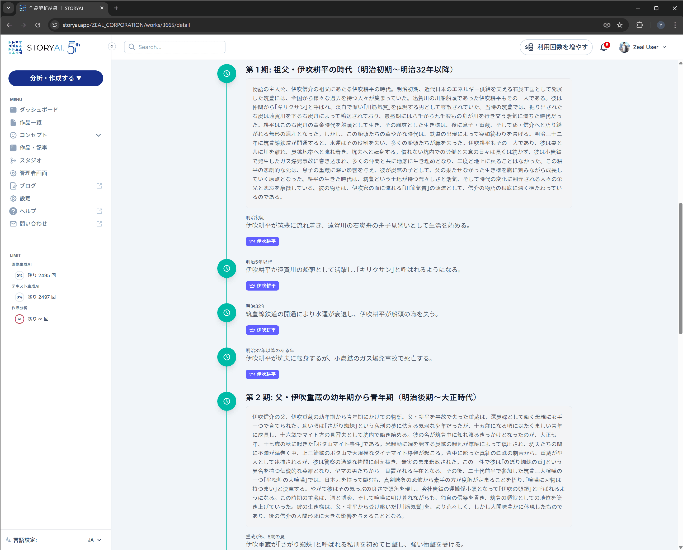Viewport: 683px width, 550px height.
Task: Select 作品解析結果 | STORYAI browser tab
Action: (62, 8)
